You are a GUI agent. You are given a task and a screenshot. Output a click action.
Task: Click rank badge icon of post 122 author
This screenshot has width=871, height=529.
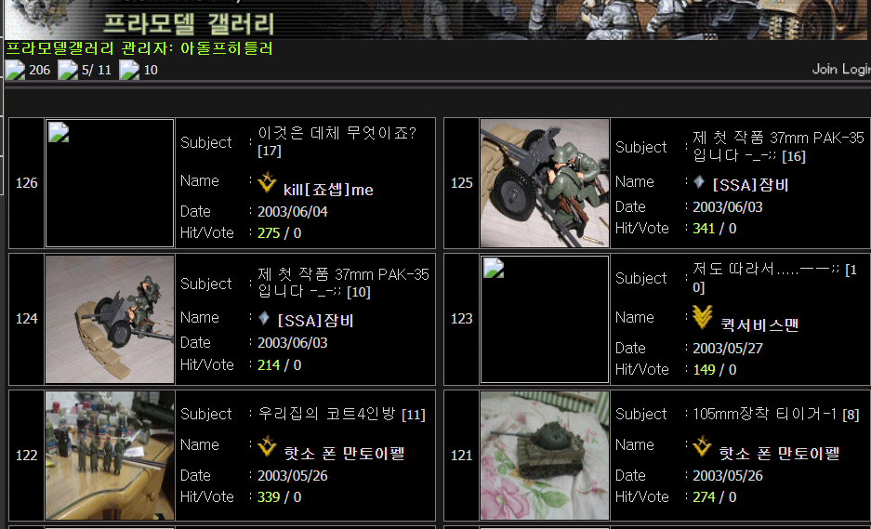[x=267, y=446]
